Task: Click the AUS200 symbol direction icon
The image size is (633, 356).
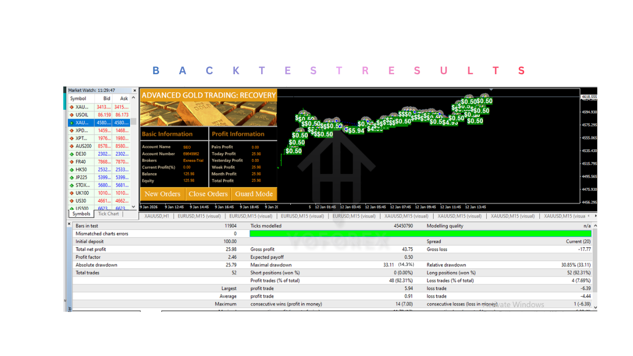Action: coord(72,146)
